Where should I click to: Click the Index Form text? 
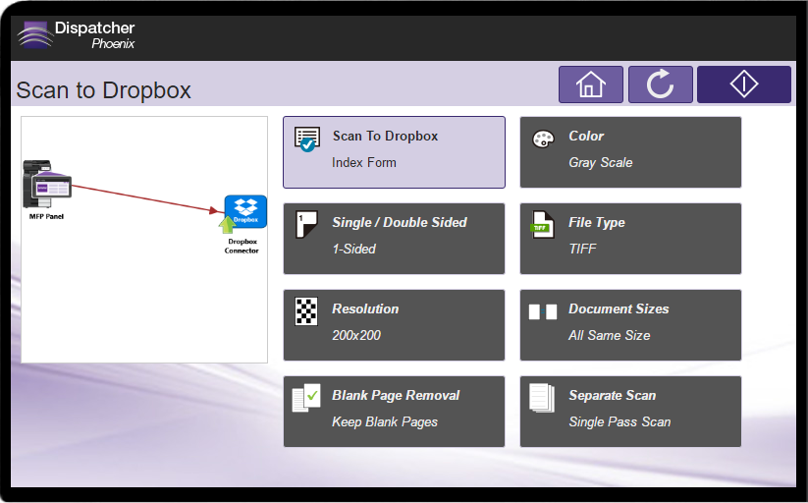[364, 162]
